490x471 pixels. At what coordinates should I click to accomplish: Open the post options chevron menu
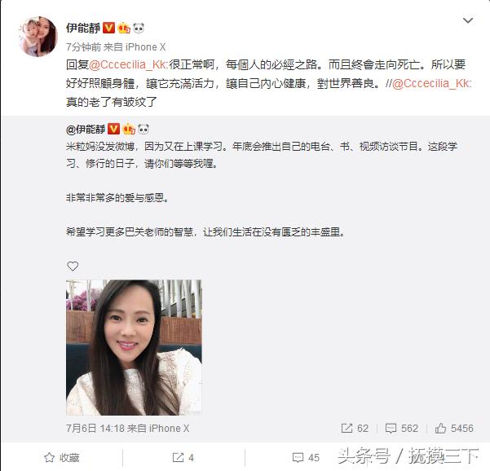tap(467, 20)
